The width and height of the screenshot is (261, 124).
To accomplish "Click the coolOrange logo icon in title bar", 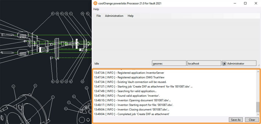I will [x=95, y=3].
